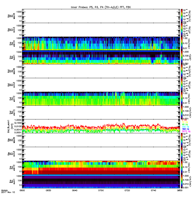Click the '1.0000' y-axis value of the thd_fb_scm1 plot

pyautogui.click(x=18, y=120)
